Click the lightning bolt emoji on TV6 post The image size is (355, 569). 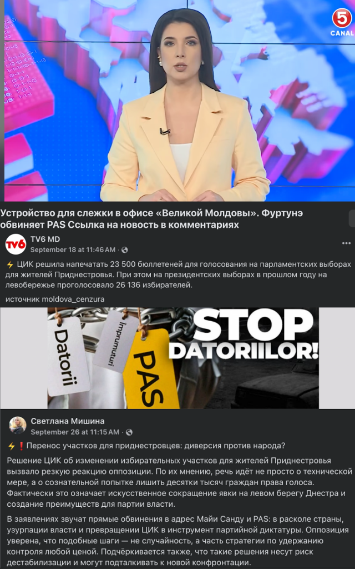point(10,264)
